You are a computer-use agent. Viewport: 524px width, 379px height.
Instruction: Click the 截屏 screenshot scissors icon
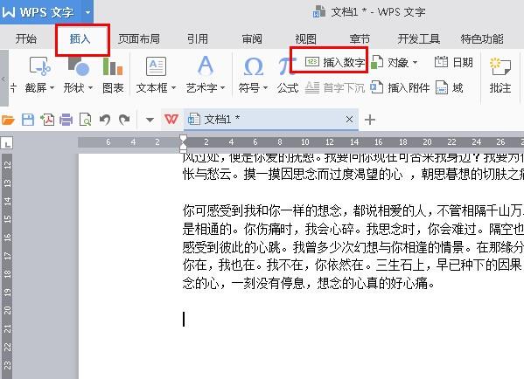point(39,65)
